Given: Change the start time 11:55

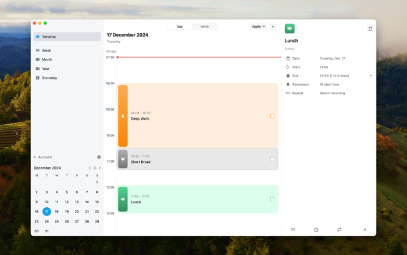Looking at the screenshot, I should (324, 67).
